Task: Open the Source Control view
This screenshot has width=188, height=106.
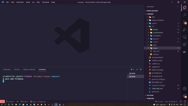Action: [x=185, y=22]
